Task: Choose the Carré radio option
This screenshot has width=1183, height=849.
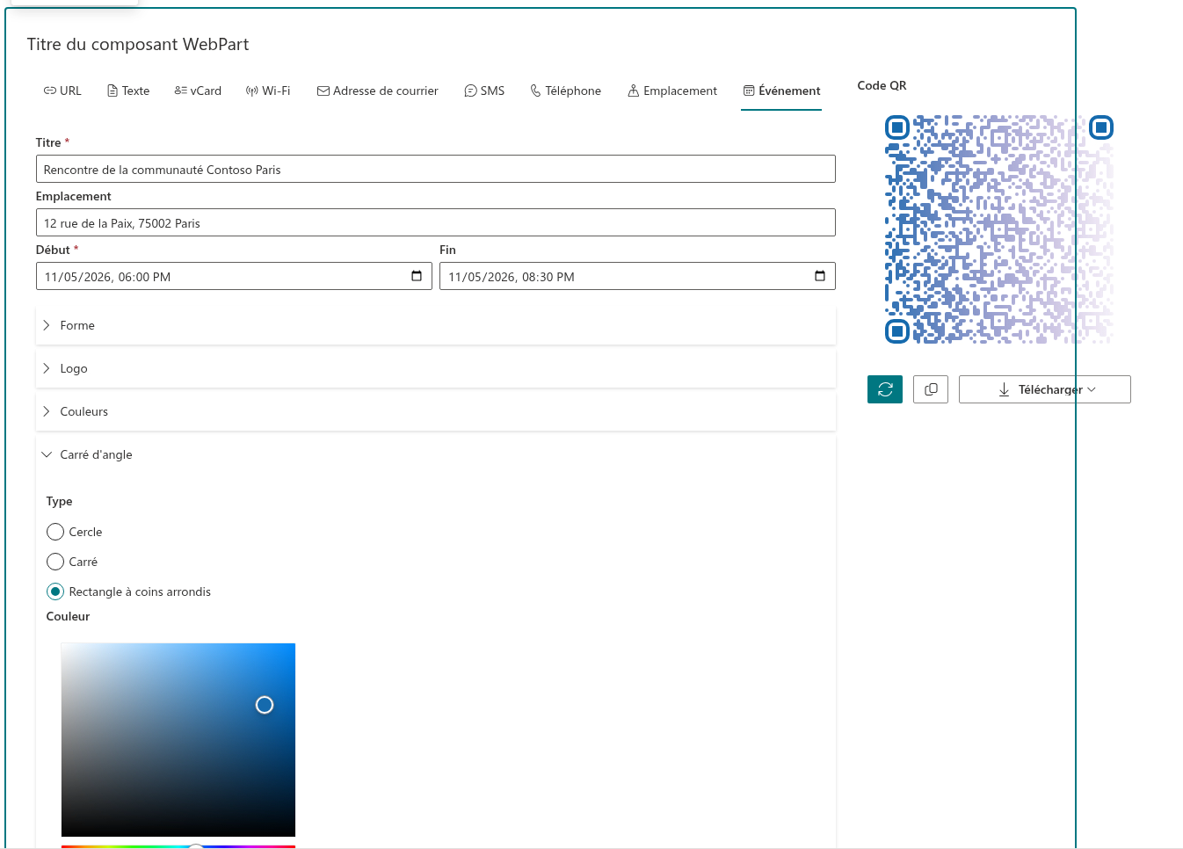Action: [x=55, y=562]
